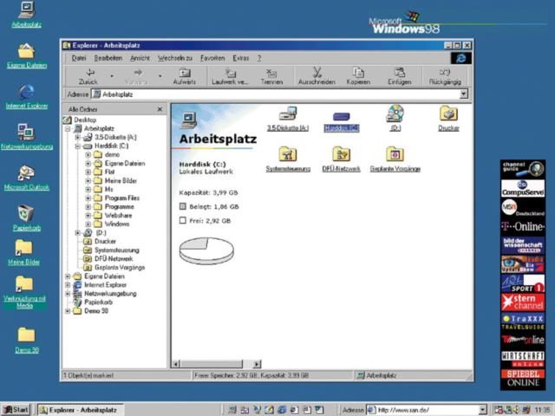Expand the Program Files folder node

[88, 198]
